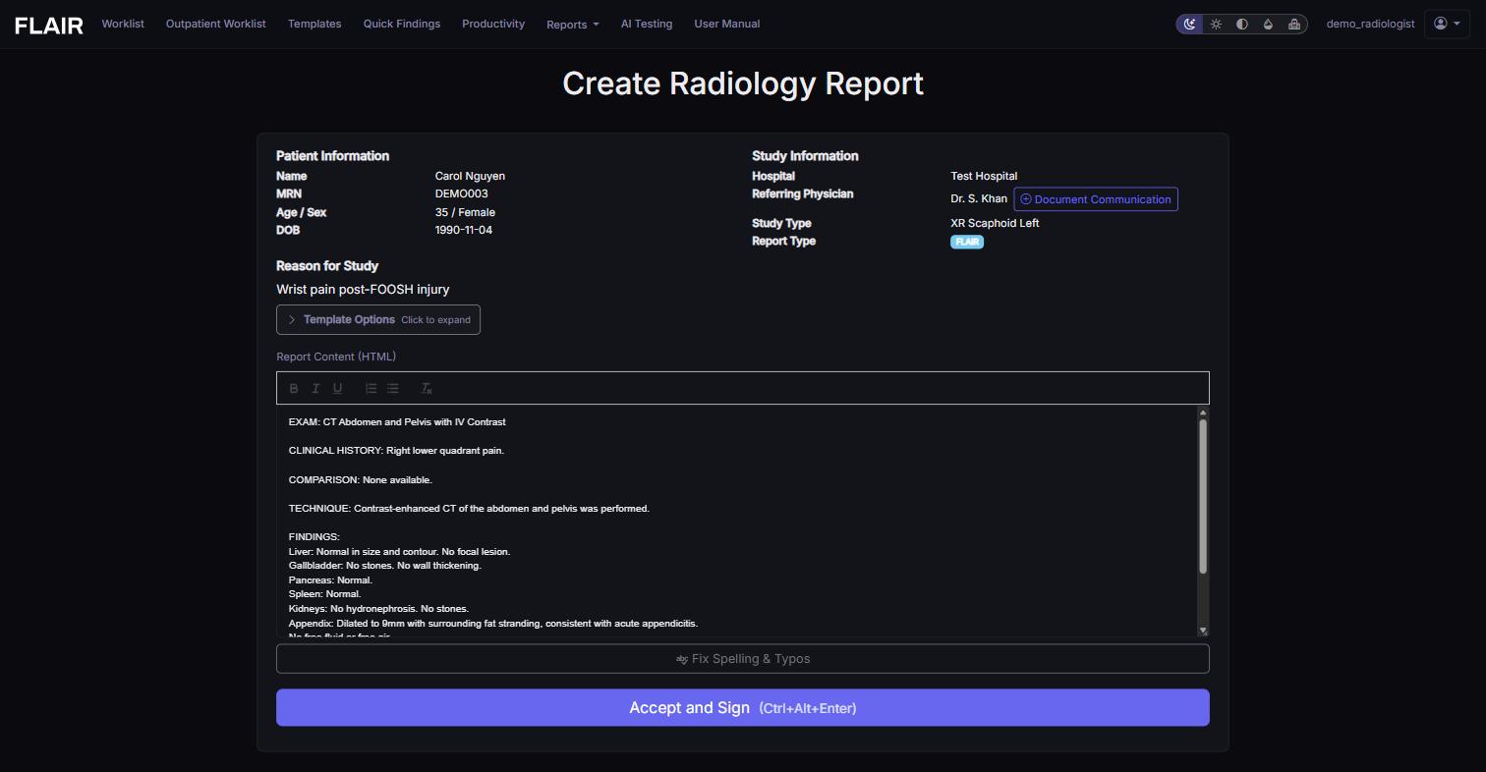Image resolution: width=1486 pixels, height=772 pixels.
Task: Insert a bulleted list
Action: coord(392,389)
